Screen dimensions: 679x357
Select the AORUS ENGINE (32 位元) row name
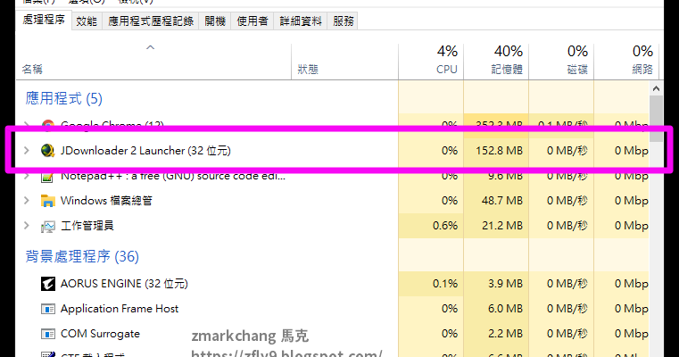(124, 284)
